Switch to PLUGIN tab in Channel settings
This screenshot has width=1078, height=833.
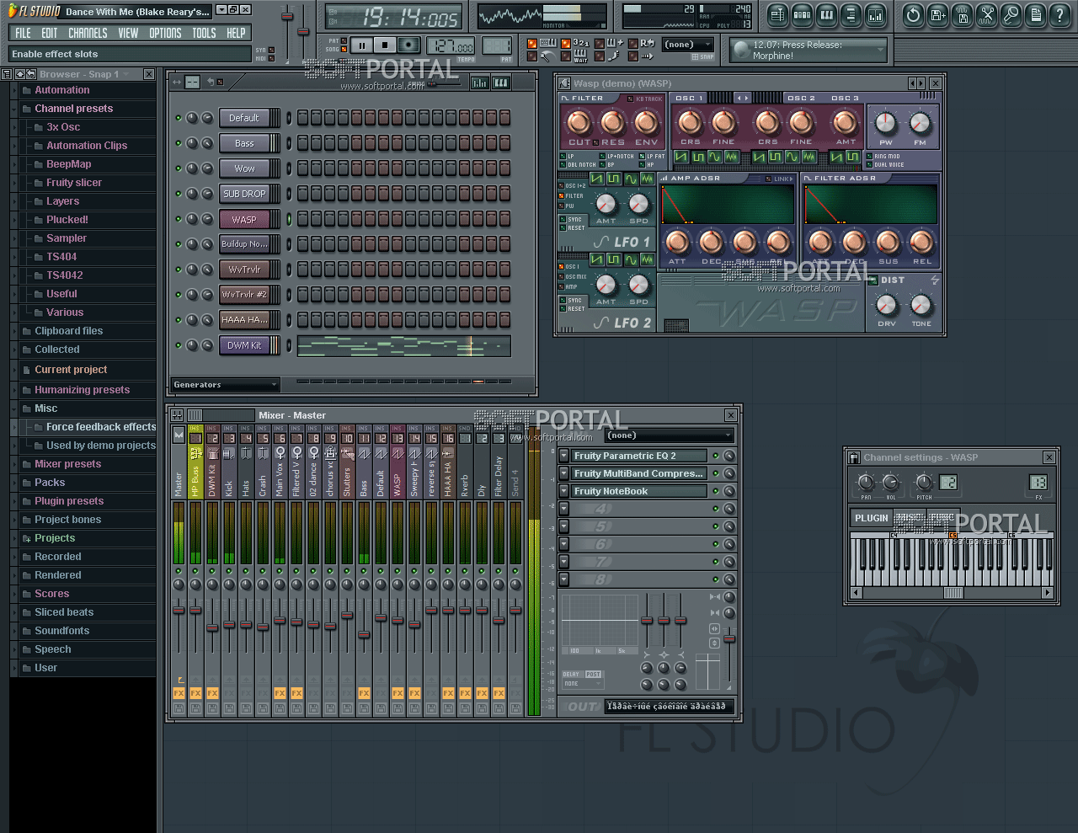(871, 519)
